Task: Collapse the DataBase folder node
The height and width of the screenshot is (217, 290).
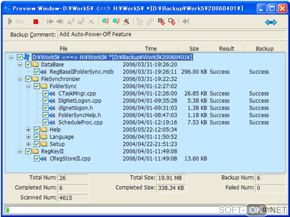Action: pyautogui.click(x=20, y=64)
